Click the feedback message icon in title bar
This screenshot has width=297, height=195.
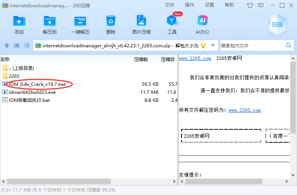(261, 5)
